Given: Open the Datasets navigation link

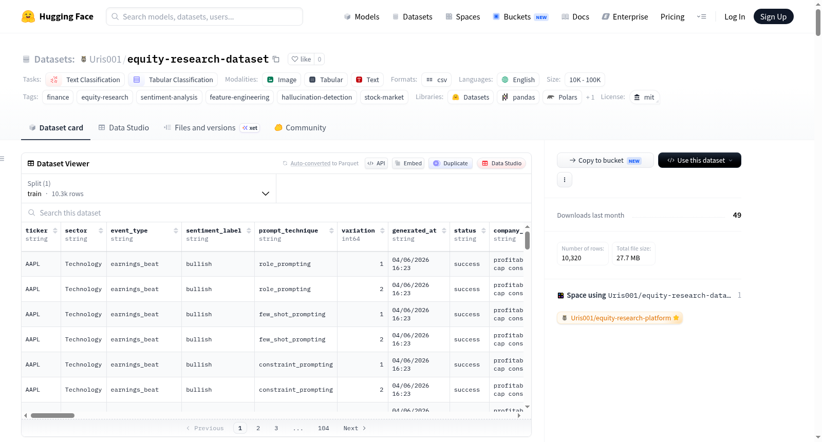Looking at the screenshot, I should tap(412, 16).
